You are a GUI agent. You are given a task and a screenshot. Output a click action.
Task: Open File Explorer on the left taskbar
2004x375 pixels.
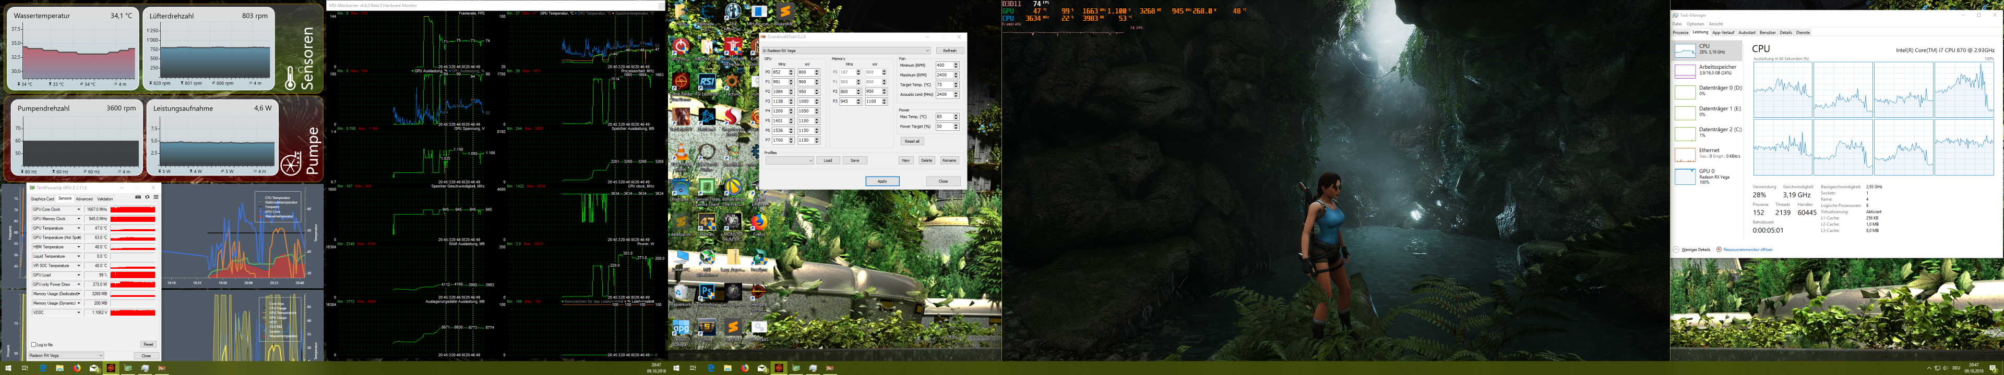(x=60, y=368)
